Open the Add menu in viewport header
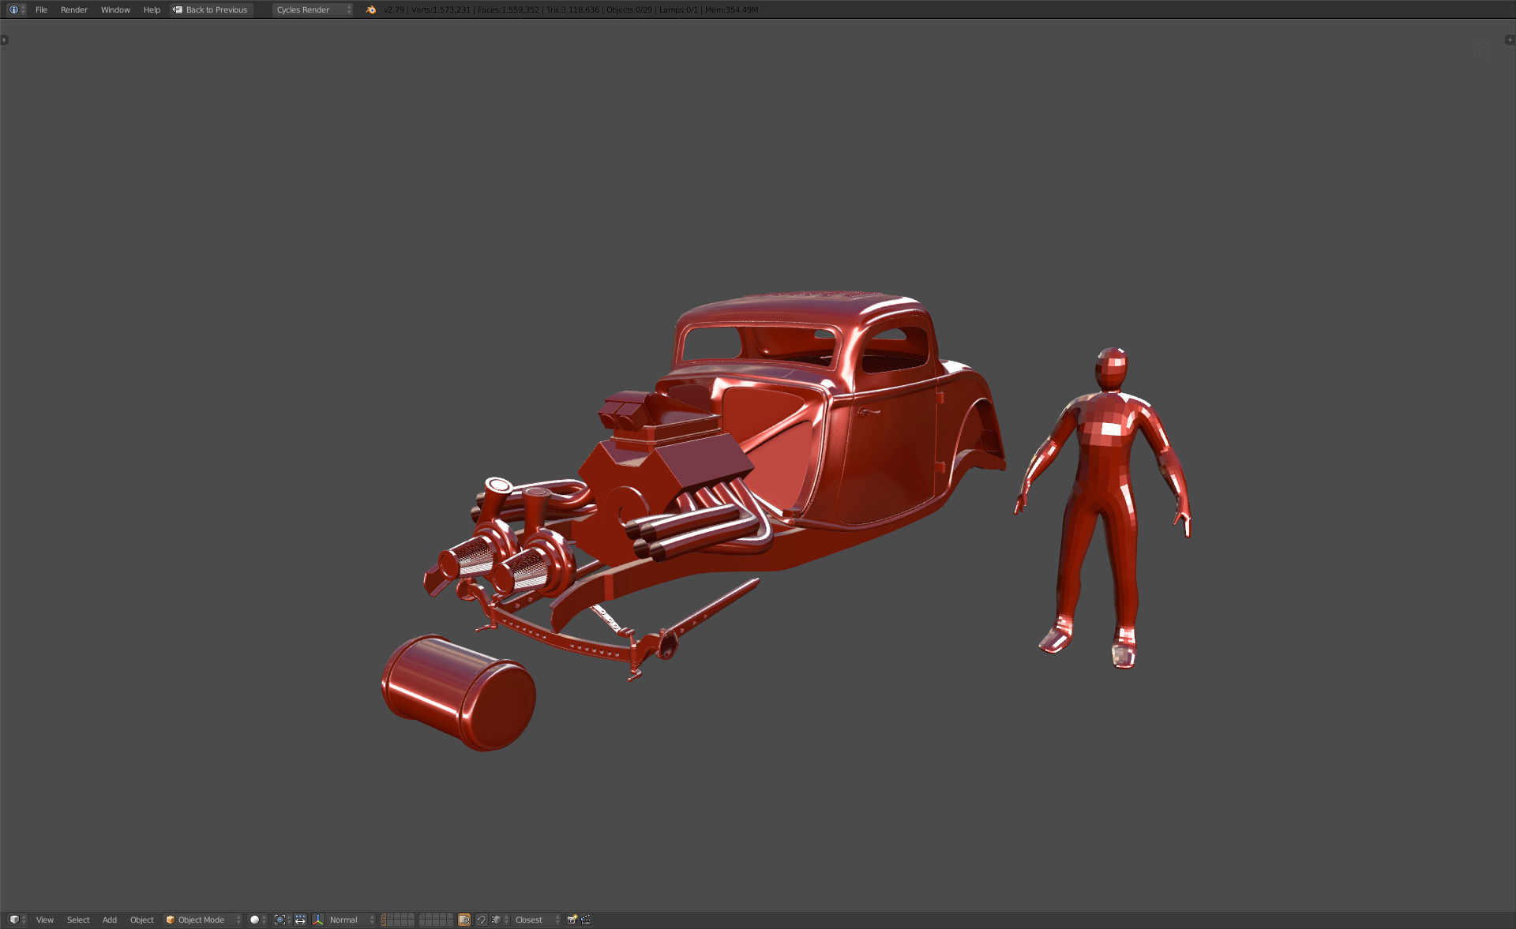 (x=110, y=920)
